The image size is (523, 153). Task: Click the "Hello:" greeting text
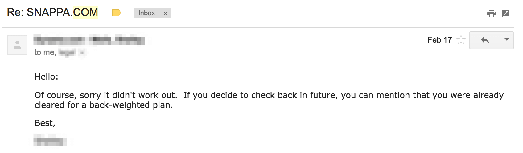[46, 77]
